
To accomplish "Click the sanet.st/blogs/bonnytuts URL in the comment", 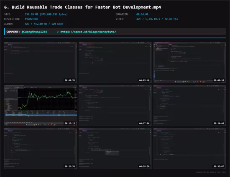I will click(x=88, y=32).
